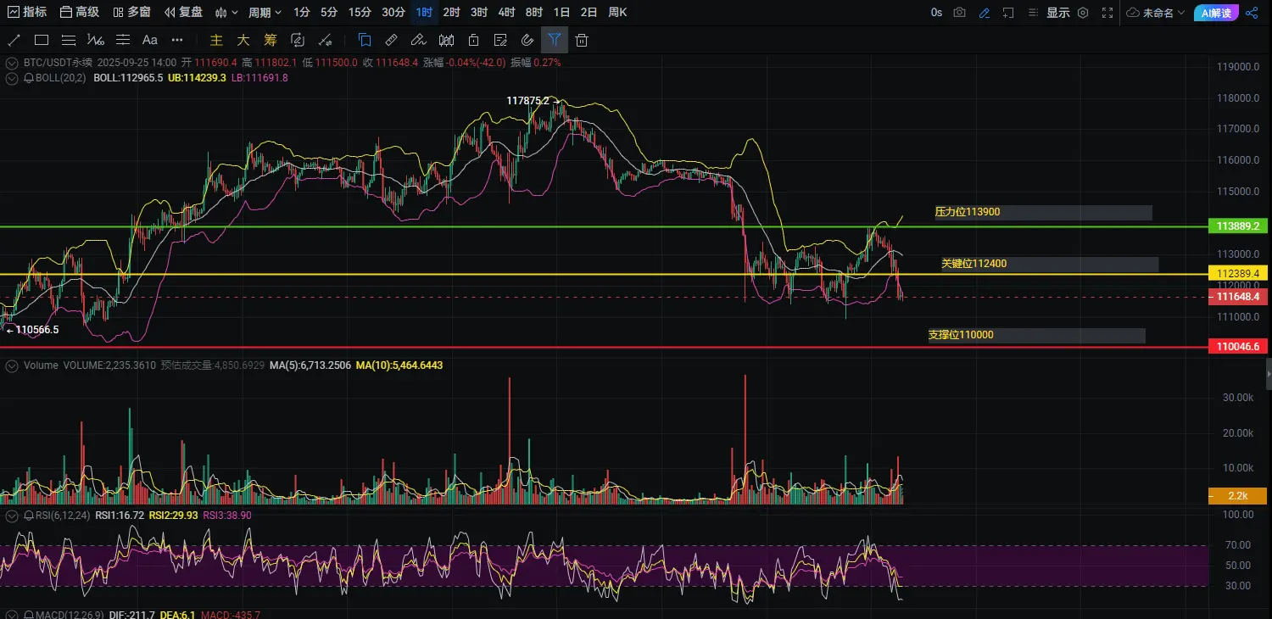Collapse the BOLL indicator row

tap(12, 78)
